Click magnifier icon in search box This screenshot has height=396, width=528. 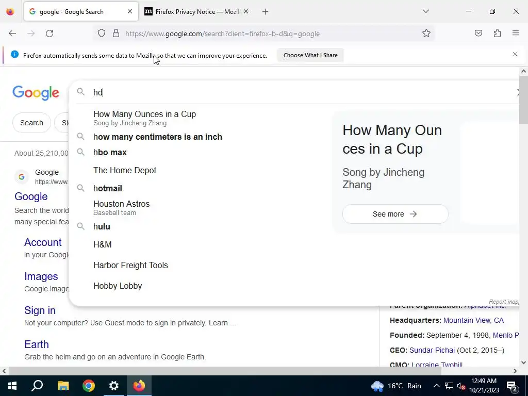[x=80, y=92]
